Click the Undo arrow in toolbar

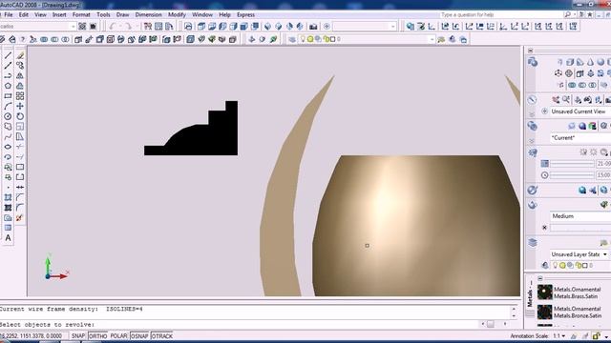113,27
